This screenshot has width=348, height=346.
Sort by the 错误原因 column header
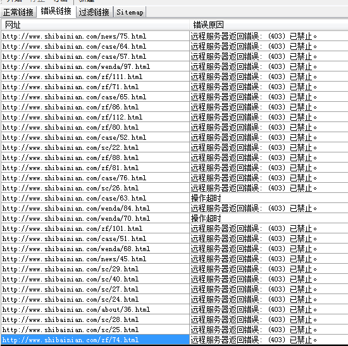tap(269, 25)
